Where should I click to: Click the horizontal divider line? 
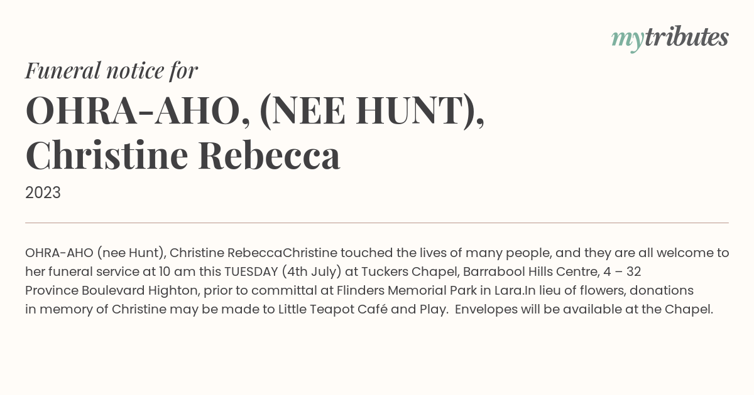point(377,223)
